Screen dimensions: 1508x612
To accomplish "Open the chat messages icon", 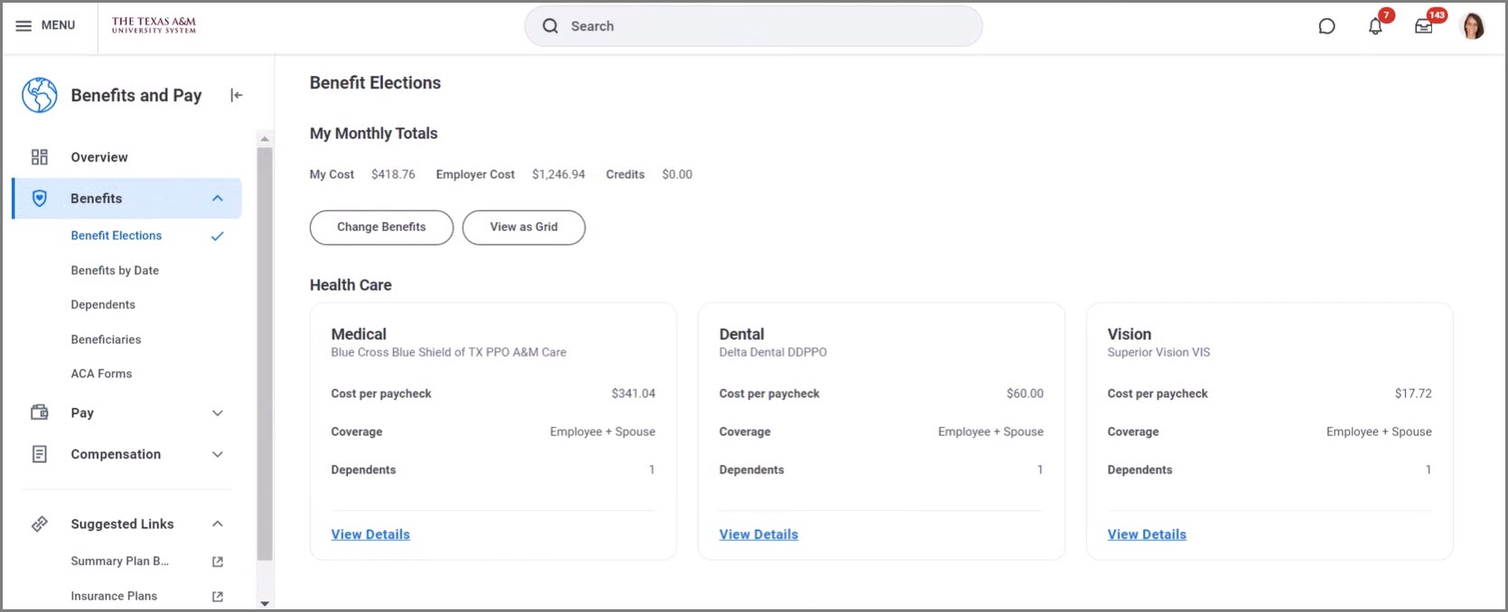I will click(x=1326, y=26).
